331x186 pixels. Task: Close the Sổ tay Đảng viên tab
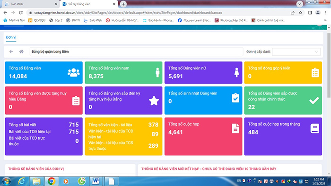[114, 4]
